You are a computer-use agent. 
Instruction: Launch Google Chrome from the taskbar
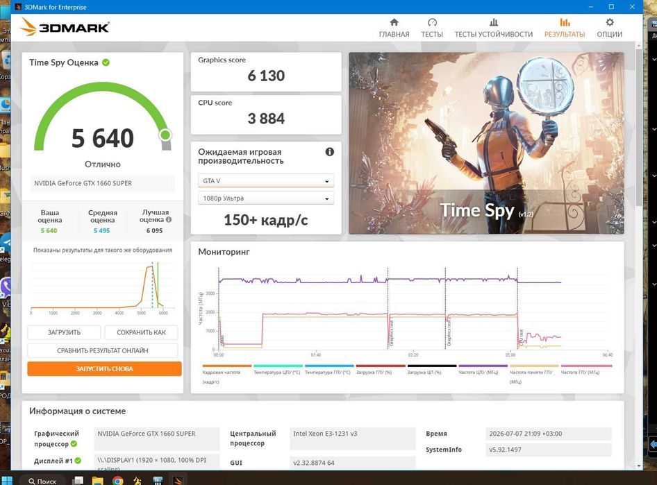pyautogui.click(x=118, y=480)
